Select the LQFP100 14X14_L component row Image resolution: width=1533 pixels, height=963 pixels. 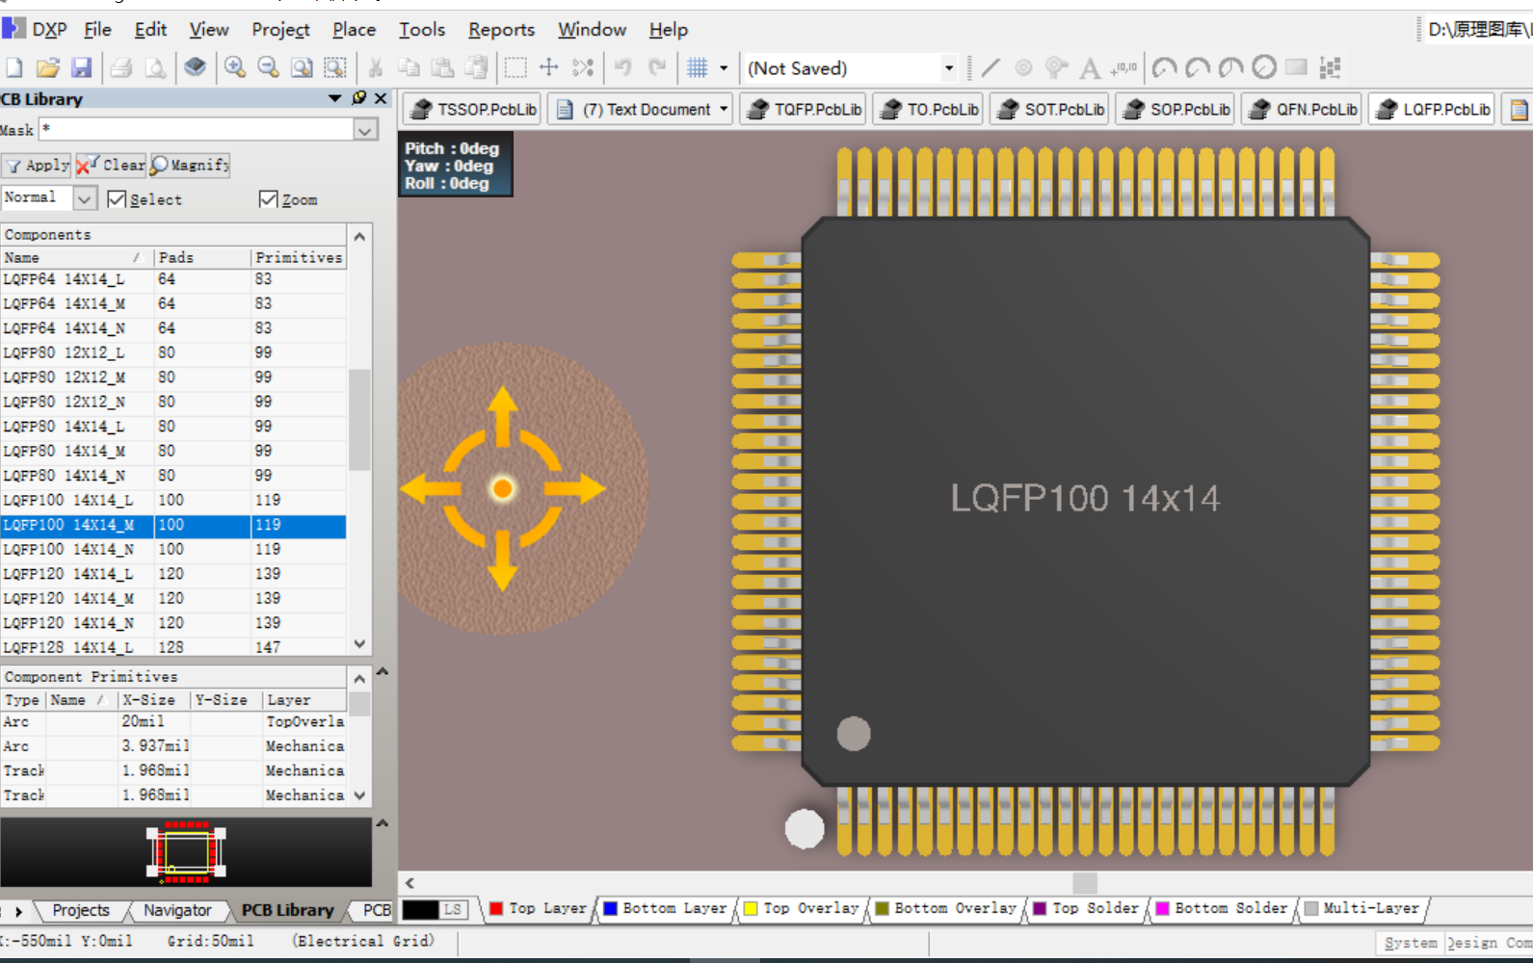(x=173, y=500)
